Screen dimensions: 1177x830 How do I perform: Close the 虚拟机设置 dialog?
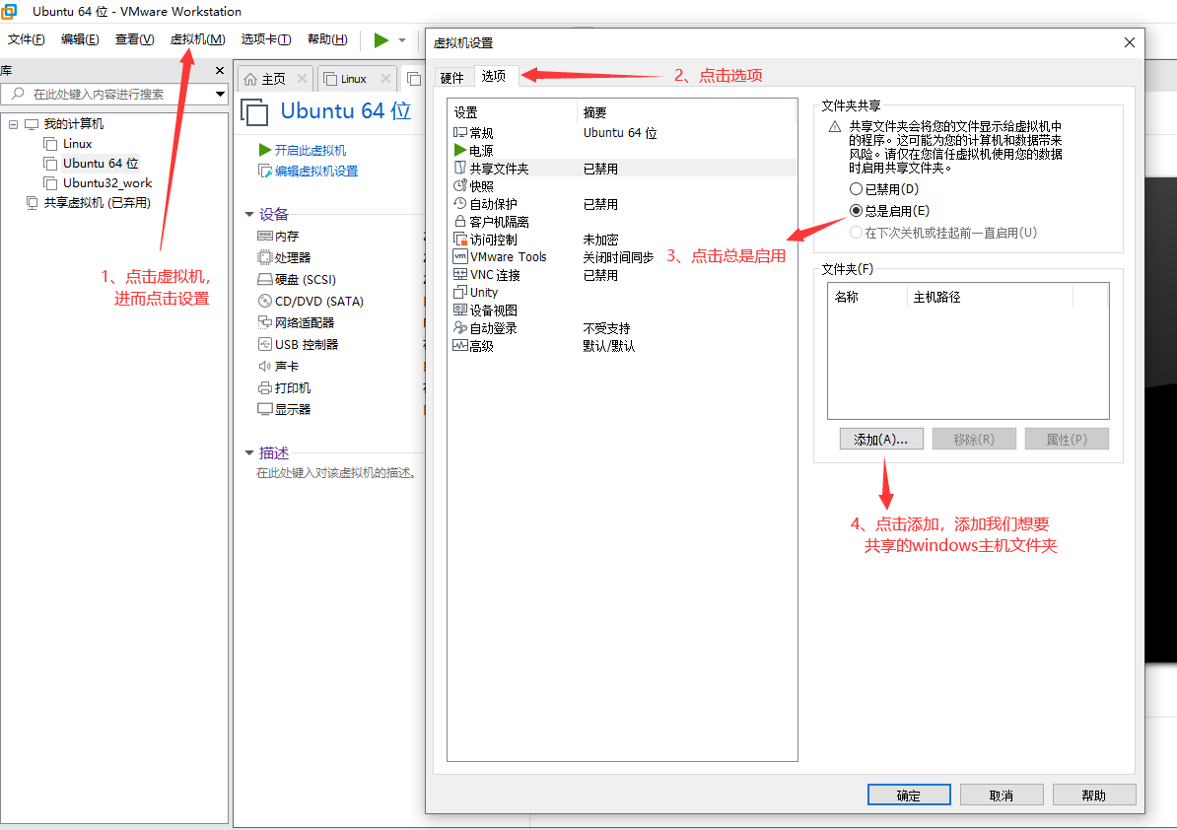[x=1129, y=42]
